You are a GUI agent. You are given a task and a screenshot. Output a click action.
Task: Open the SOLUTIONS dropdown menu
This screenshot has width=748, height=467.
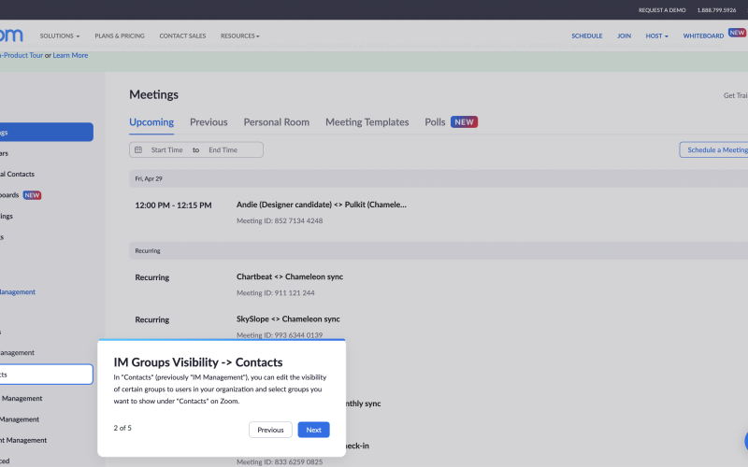60,35
